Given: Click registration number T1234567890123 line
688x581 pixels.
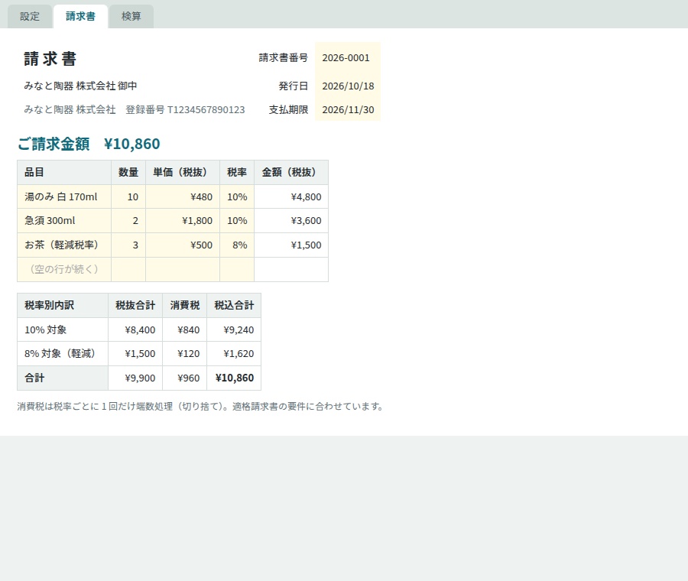Looking at the screenshot, I should click(135, 110).
